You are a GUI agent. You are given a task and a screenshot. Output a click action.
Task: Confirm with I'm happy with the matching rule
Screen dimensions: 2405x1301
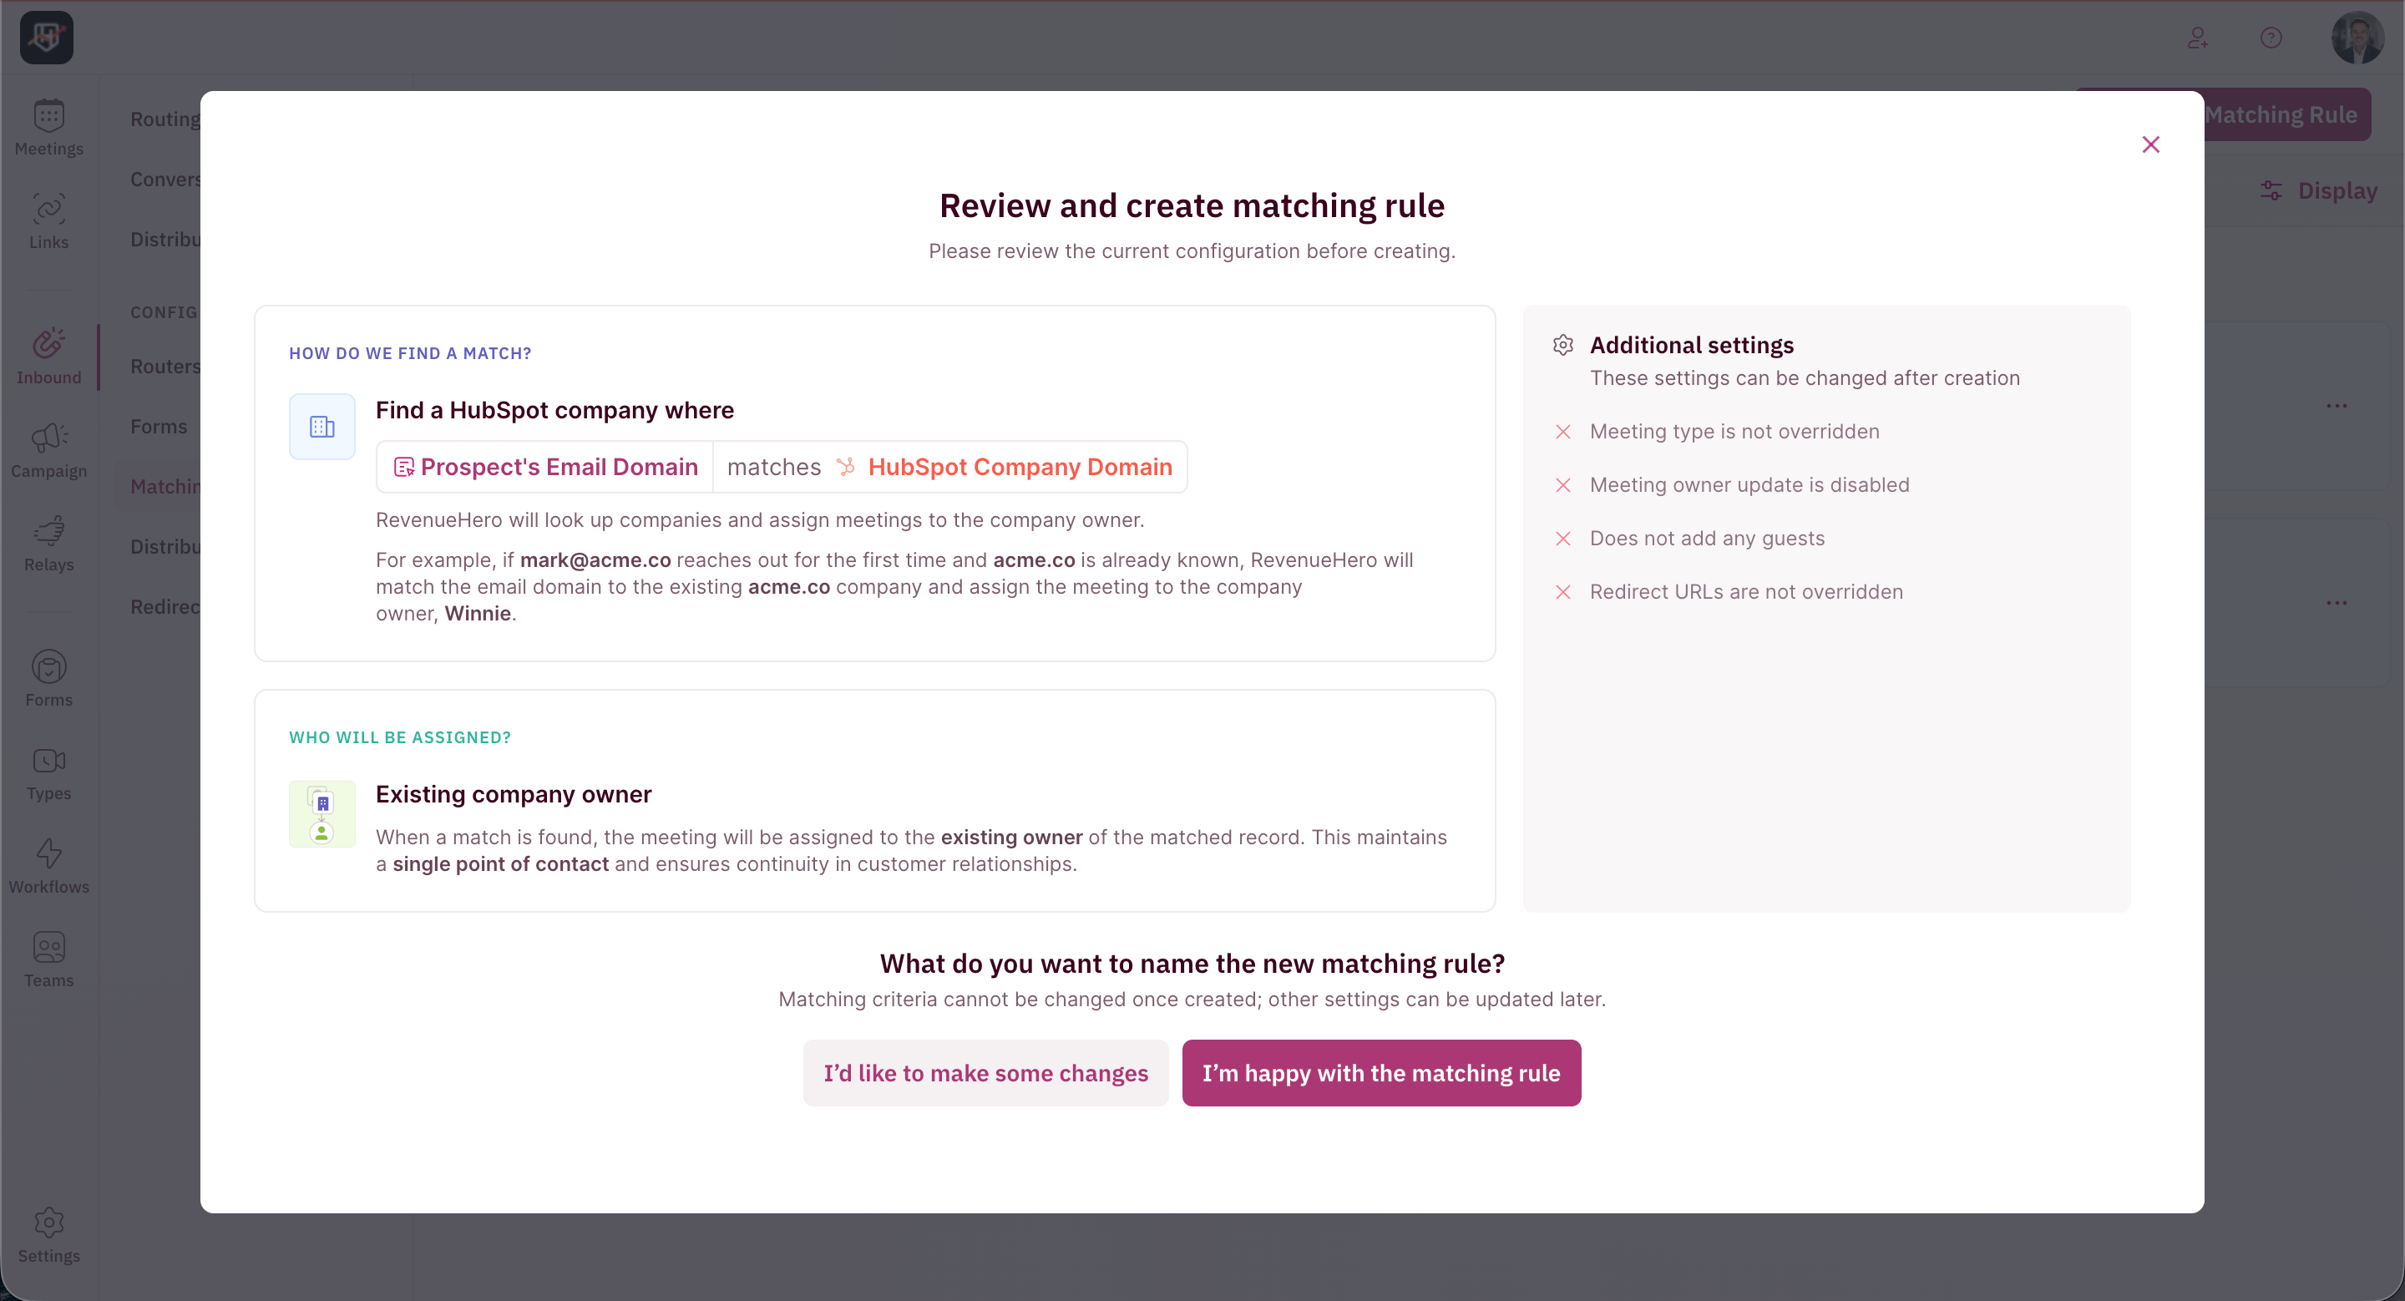point(1381,1073)
